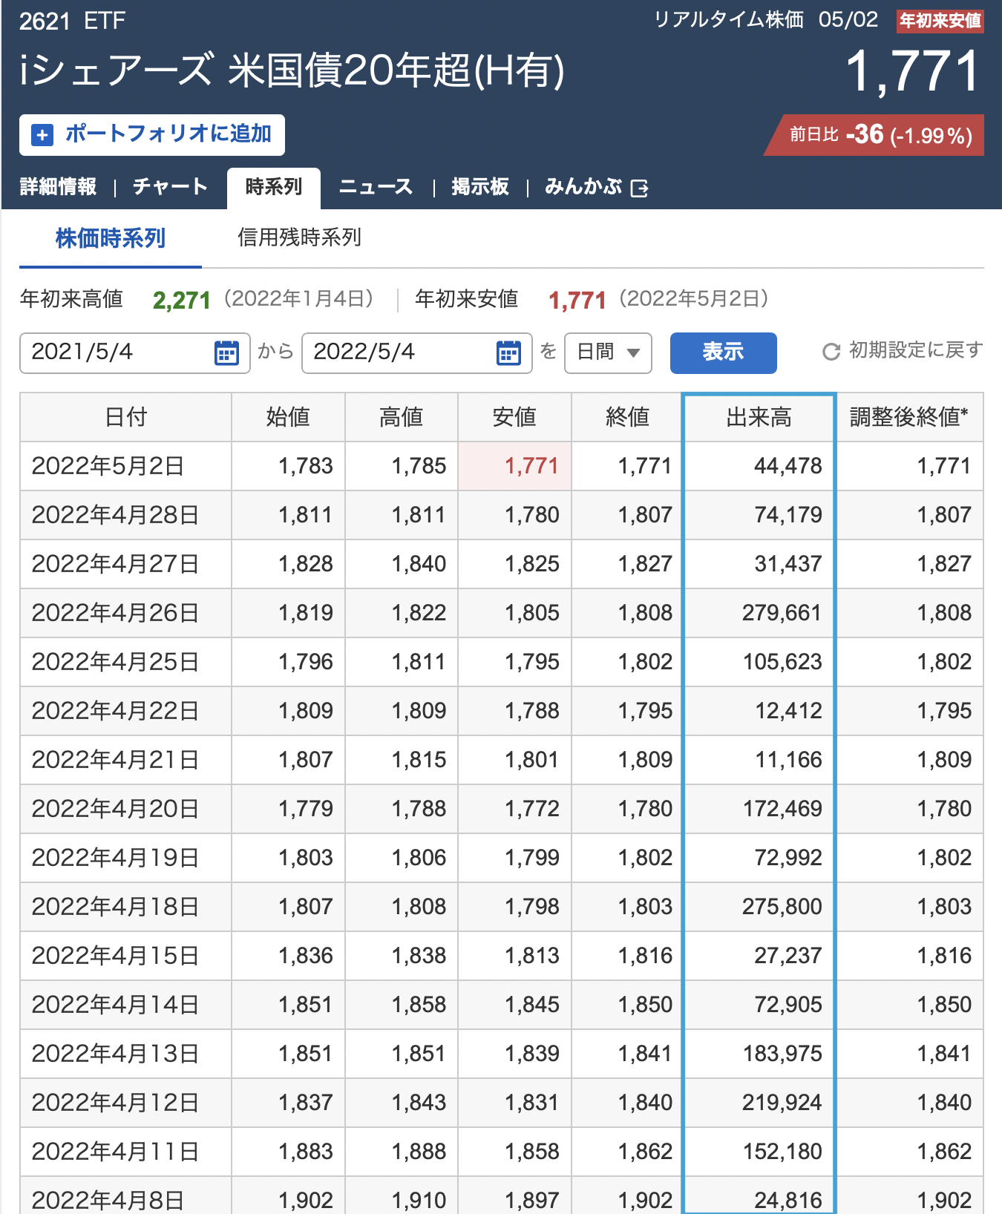Open the 詳細情報 tab
The height and width of the screenshot is (1214, 1002).
click(x=58, y=187)
